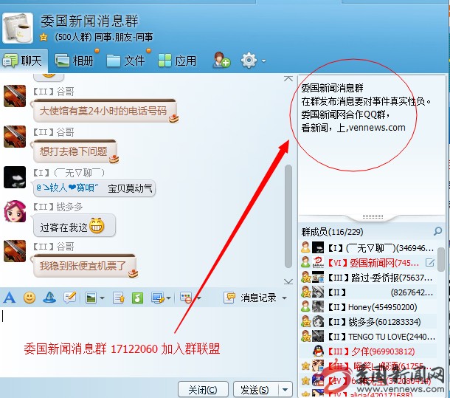
Task: Click the message bubble 宝贝莫动气
Action: 94,188
